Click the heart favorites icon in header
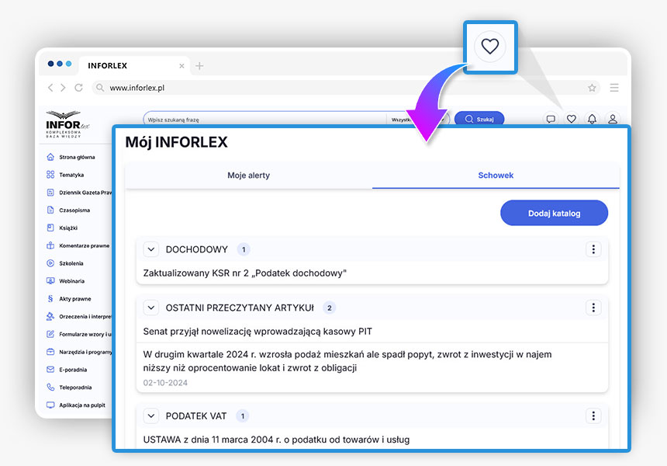 pyautogui.click(x=571, y=119)
